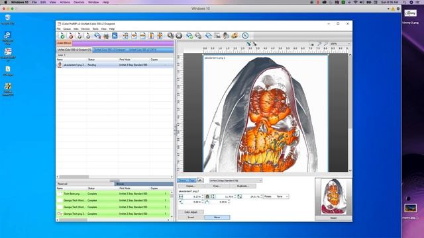Viewport: 424px width, 238px height.
Task: Open Microsoft Edge desktop shortcut
Action: [x=8, y=38]
